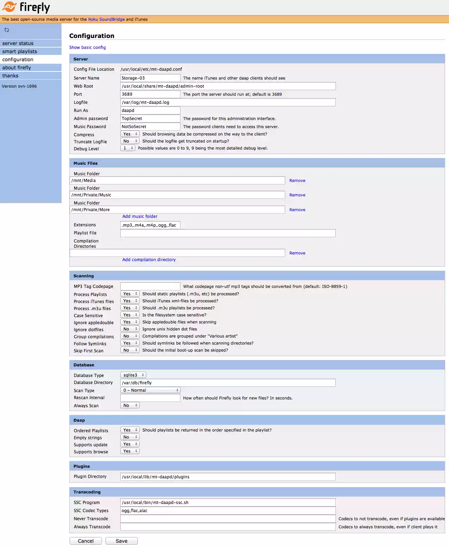This screenshot has width=449, height=548.
Task: Click the Server Name input field
Action: click(x=150, y=78)
